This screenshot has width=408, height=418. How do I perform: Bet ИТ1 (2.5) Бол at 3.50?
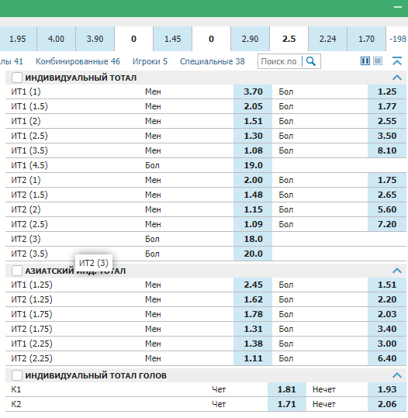coord(387,136)
